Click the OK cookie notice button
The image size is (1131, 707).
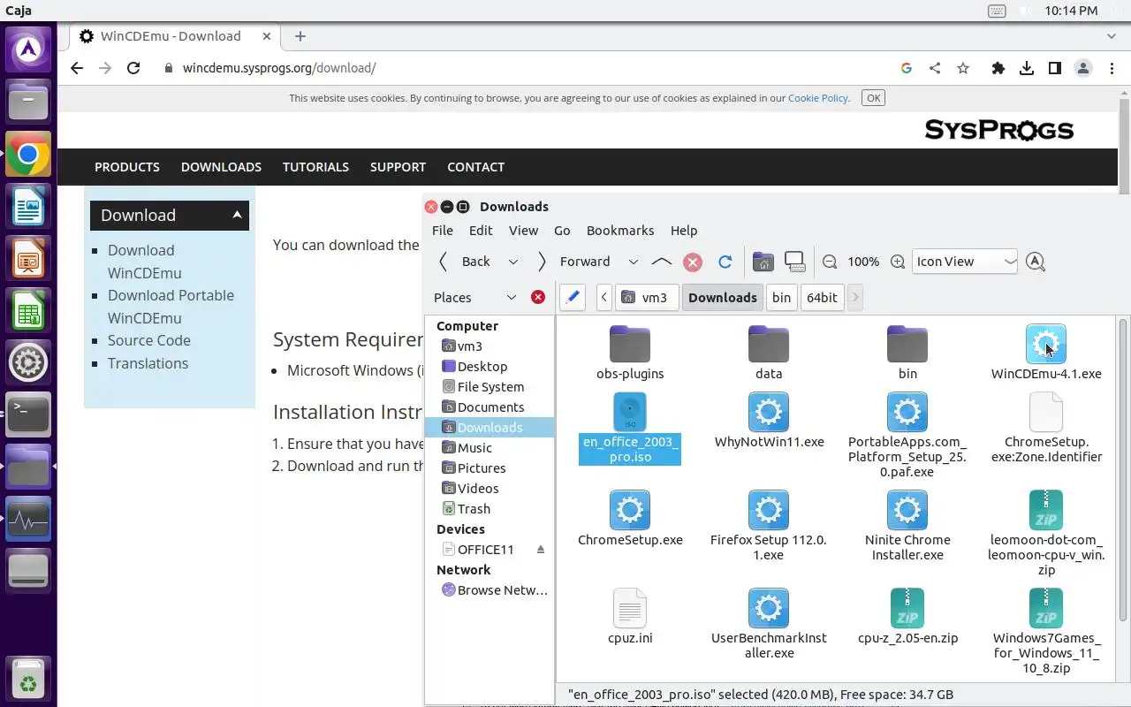tap(874, 98)
